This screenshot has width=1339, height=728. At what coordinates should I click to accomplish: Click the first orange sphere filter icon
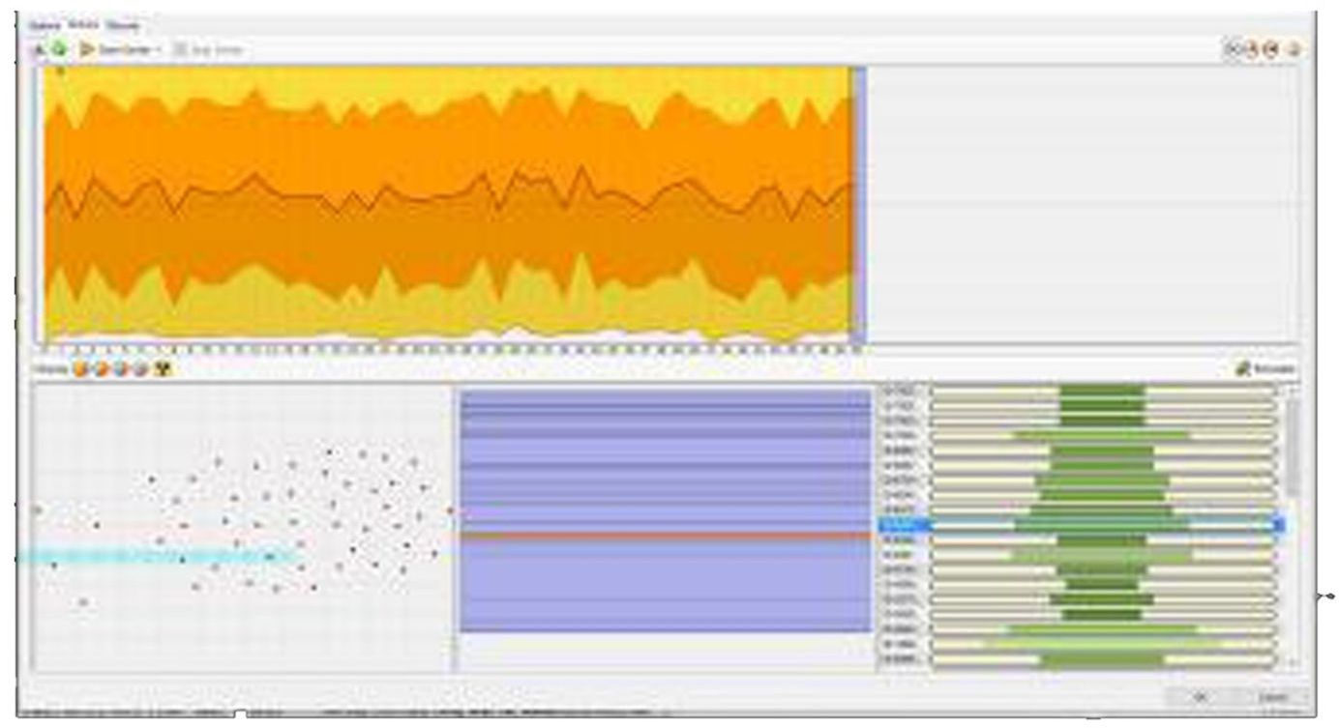pos(80,369)
